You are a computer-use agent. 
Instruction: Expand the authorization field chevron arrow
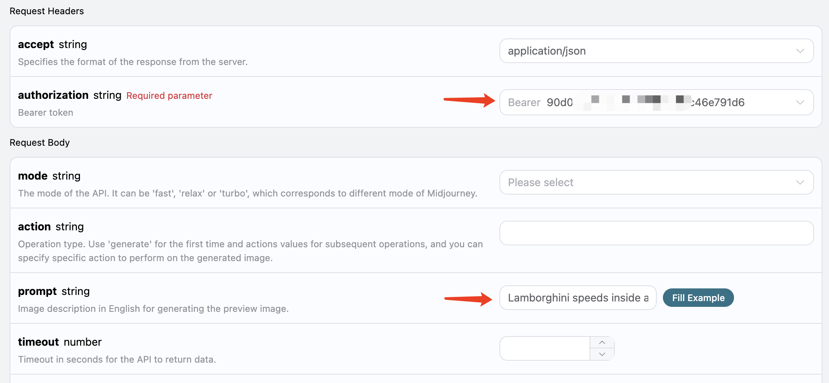pyautogui.click(x=800, y=102)
